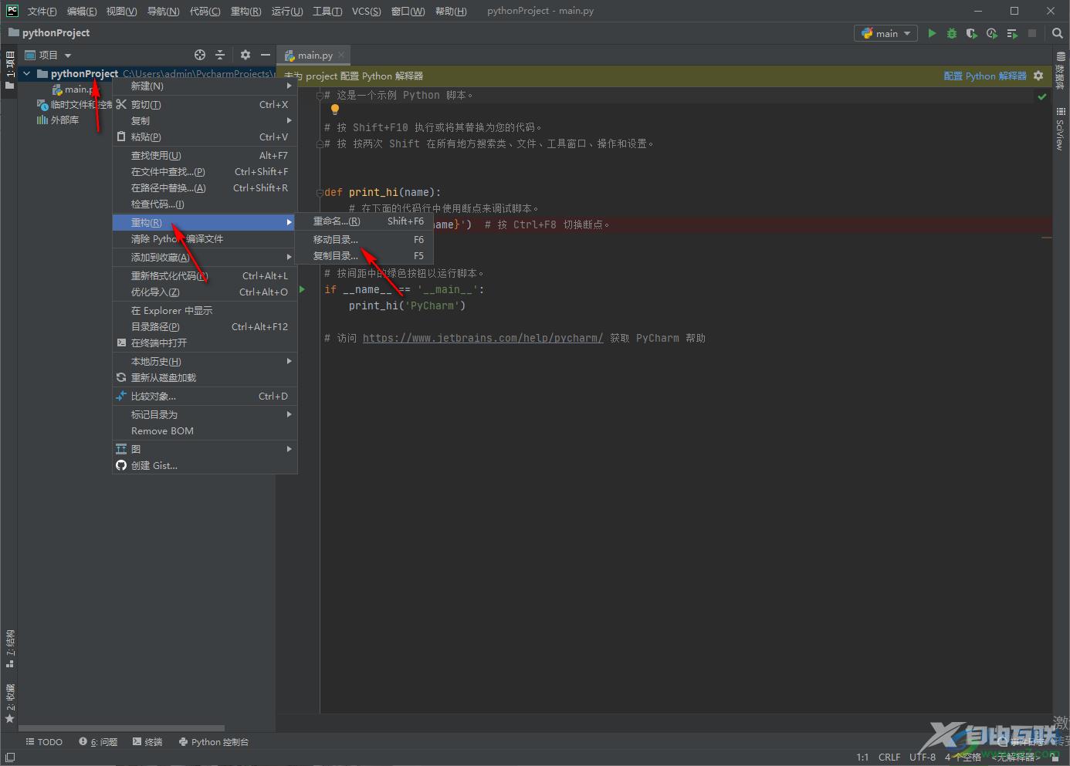Open Search Everywhere magnifier icon

(1058, 33)
